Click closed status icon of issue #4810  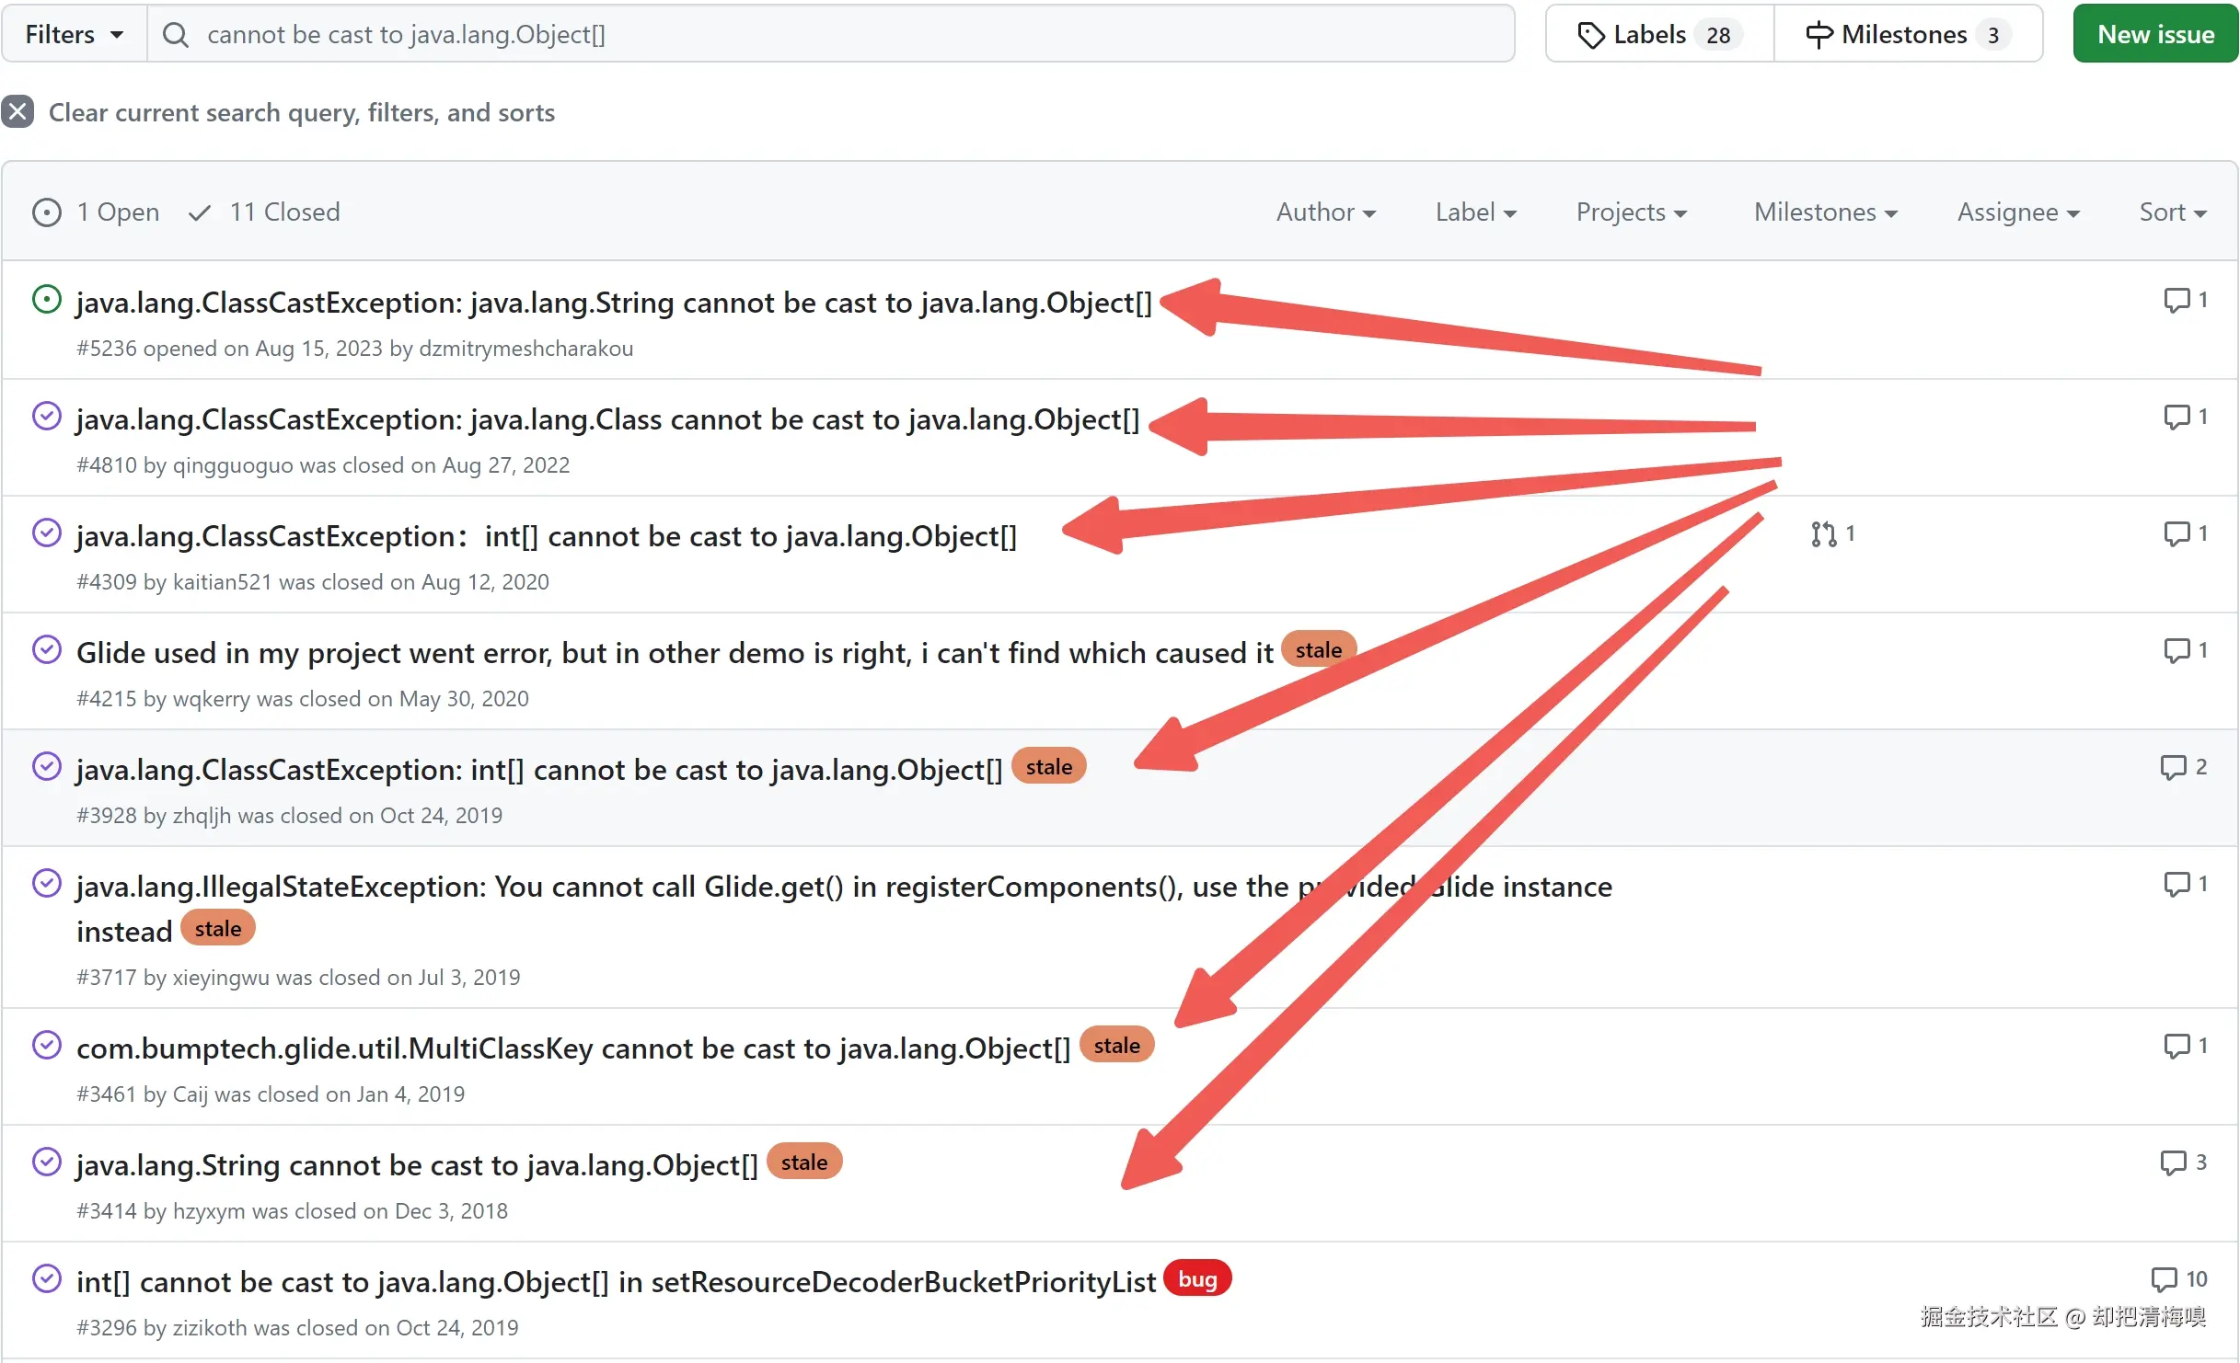[x=47, y=417]
